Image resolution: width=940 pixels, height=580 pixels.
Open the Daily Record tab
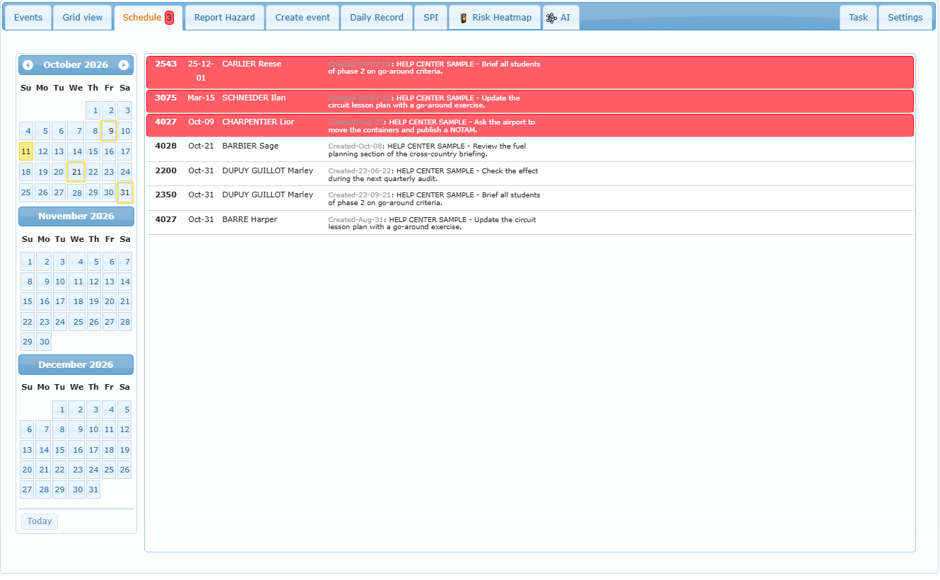tap(377, 18)
